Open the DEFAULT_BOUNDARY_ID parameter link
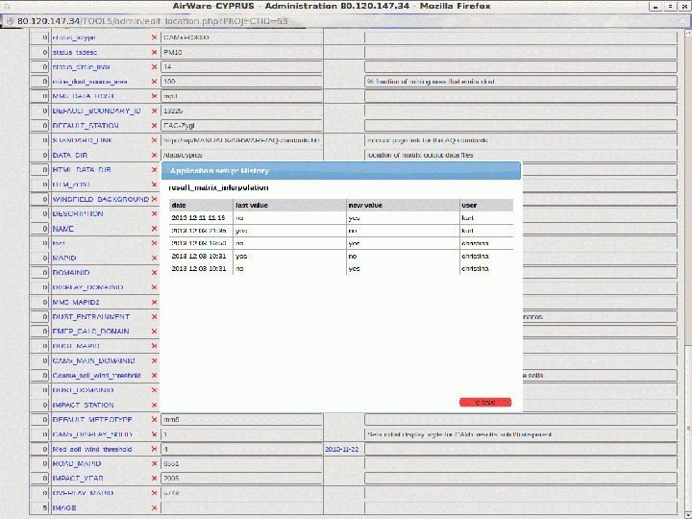The height and width of the screenshot is (519, 692). tap(96, 111)
